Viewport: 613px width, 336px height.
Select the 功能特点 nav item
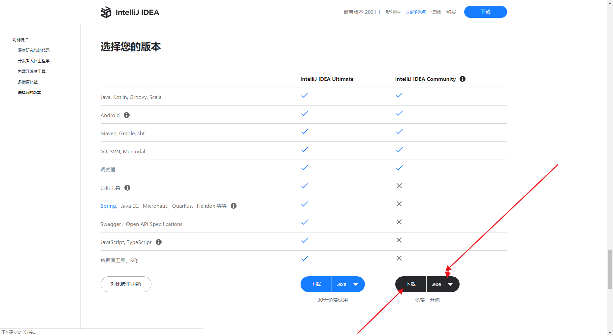coord(416,12)
